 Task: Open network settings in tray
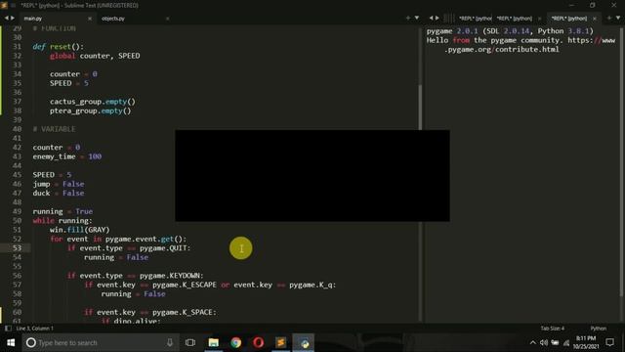click(566, 342)
